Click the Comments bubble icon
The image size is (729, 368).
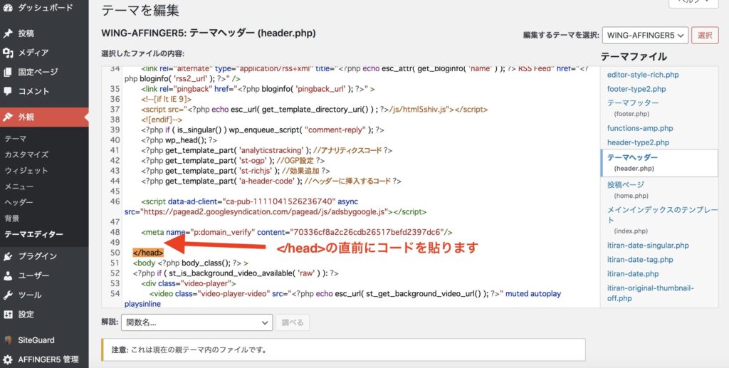[x=8, y=91]
